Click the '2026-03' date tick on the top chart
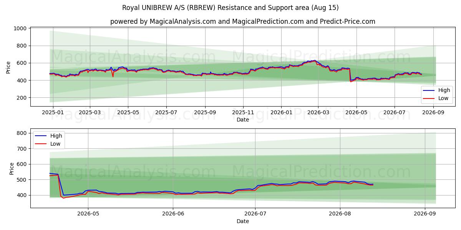461x230 pixels. [x=318, y=112]
